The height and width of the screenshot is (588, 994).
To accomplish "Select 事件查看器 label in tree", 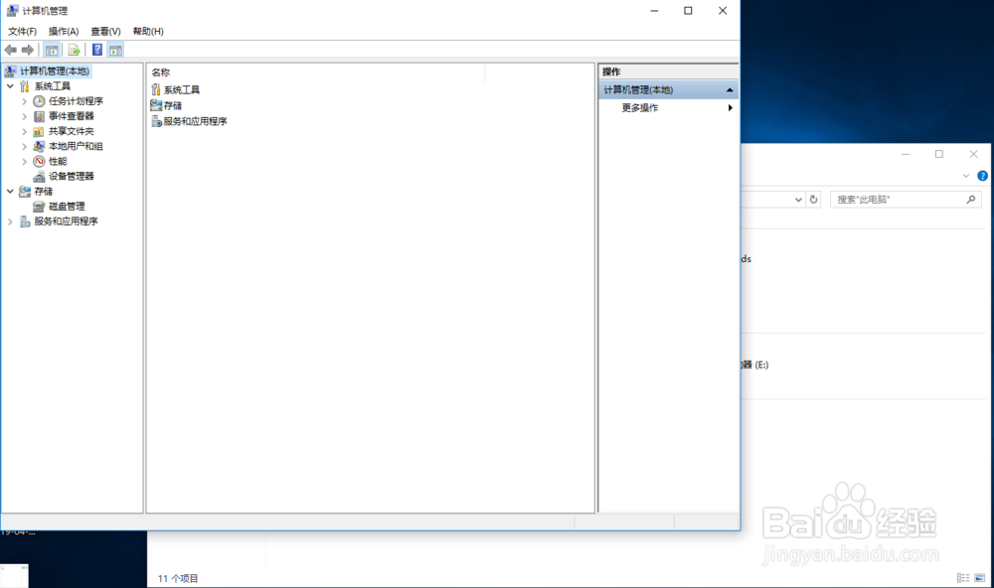I will (x=71, y=116).
